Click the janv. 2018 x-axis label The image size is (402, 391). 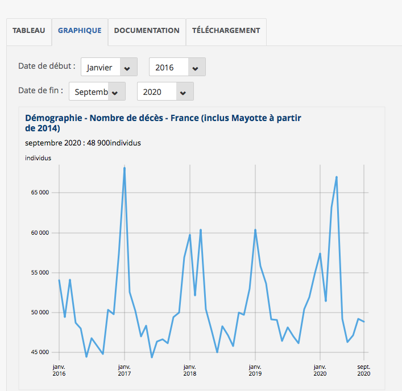[190, 370]
